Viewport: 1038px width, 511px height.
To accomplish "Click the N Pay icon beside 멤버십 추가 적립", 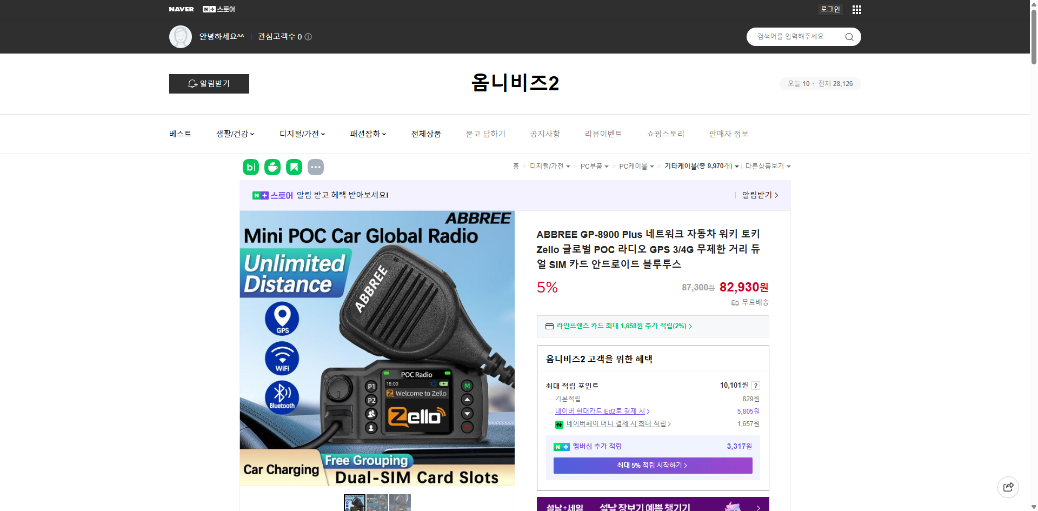I will [561, 446].
